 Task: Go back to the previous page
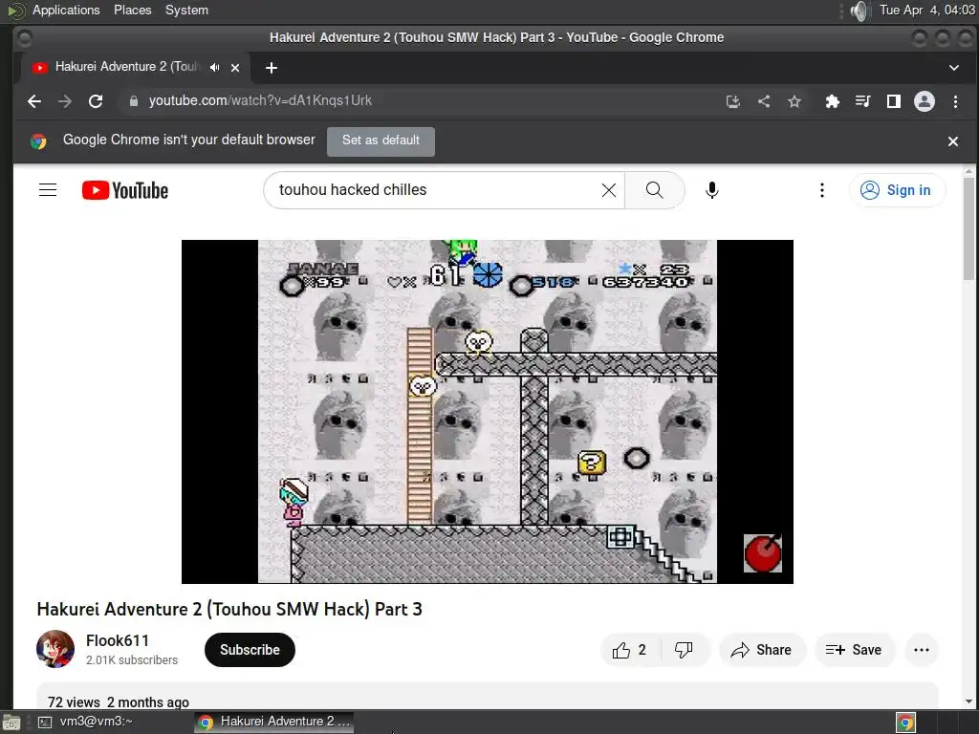pos(34,101)
